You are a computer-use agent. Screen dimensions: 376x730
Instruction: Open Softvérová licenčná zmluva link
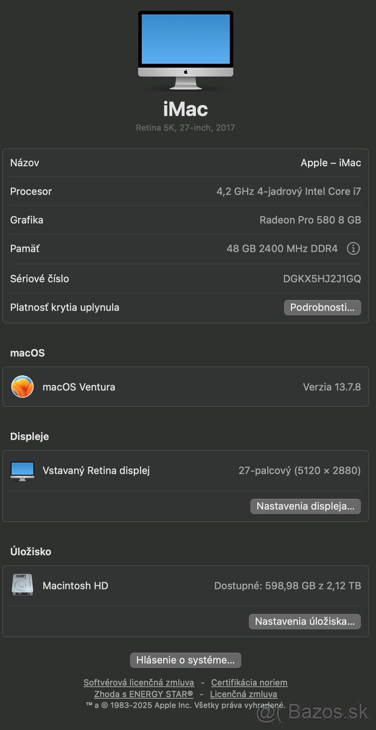click(x=139, y=683)
